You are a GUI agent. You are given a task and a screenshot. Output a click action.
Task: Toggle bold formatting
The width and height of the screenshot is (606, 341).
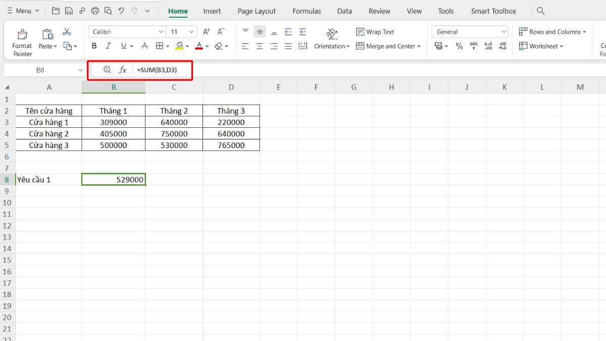click(x=94, y=45)
